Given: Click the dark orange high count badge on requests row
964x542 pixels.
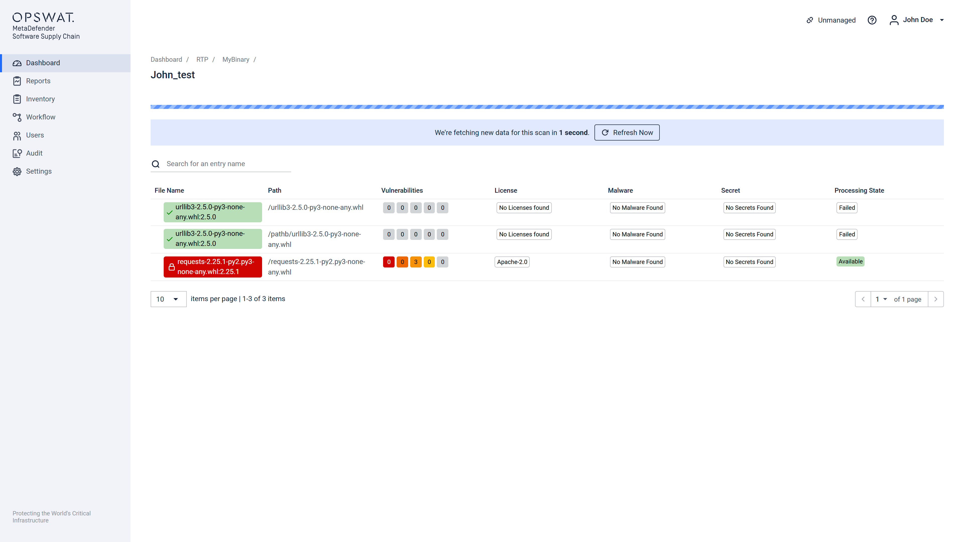Looking at the screenshot, I should pyautogui.click(x=402, y=262).
